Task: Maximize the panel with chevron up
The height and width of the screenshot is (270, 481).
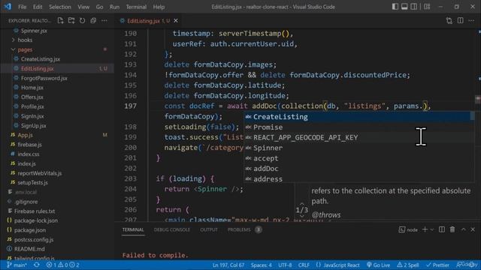Action: click(x=463, y=229)
